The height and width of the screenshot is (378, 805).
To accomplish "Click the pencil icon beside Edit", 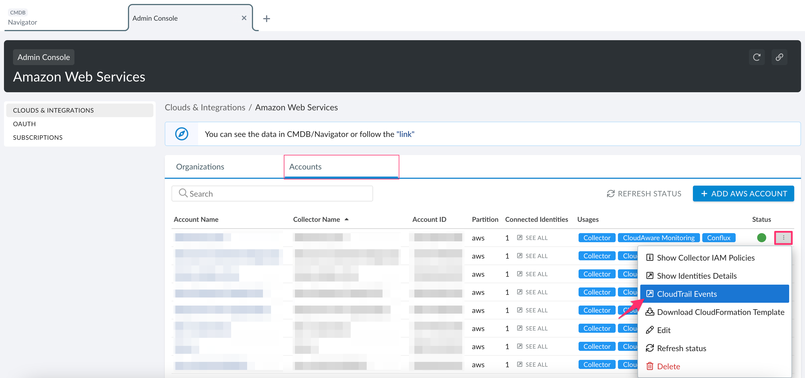I will [650, 330].
